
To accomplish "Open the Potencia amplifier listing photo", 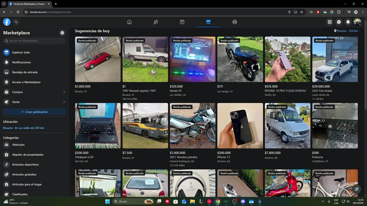I will click(335, 126).
